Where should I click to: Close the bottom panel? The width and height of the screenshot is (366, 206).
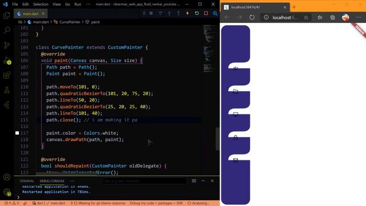212,181
